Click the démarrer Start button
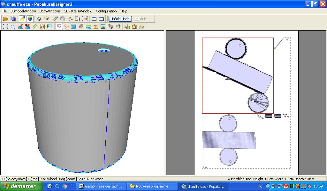327x191 pixels. pyautogui.click(x=21, y=186)
